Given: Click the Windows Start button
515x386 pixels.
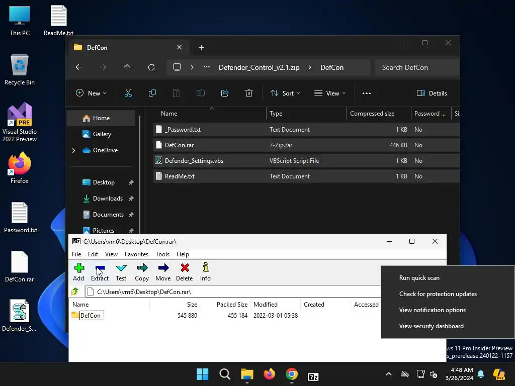Looking at the screenshot, I should point(202,374).
